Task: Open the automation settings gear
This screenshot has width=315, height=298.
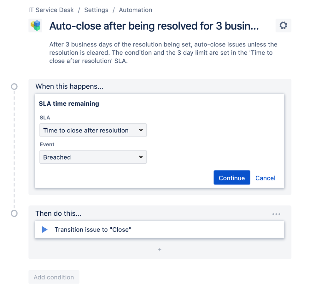Action: 283,25
